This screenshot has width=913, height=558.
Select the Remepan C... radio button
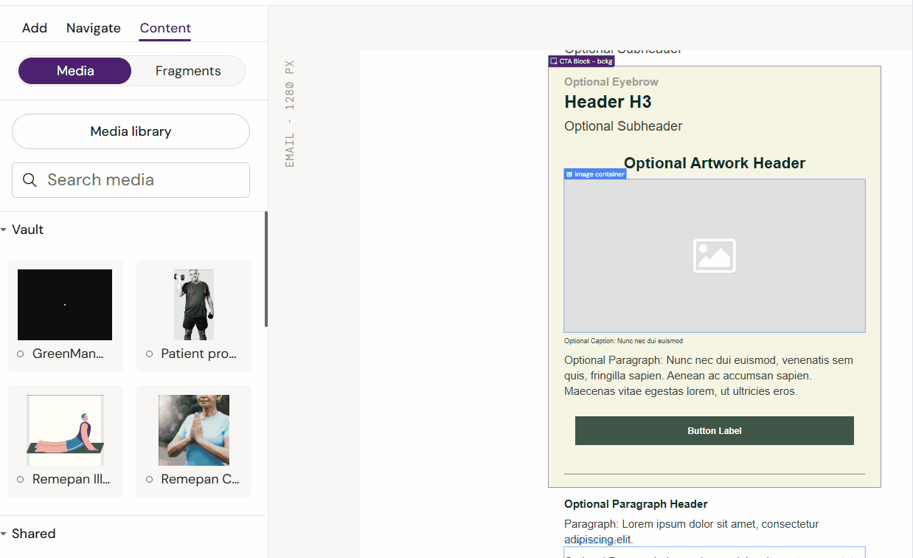coord(149,480)
